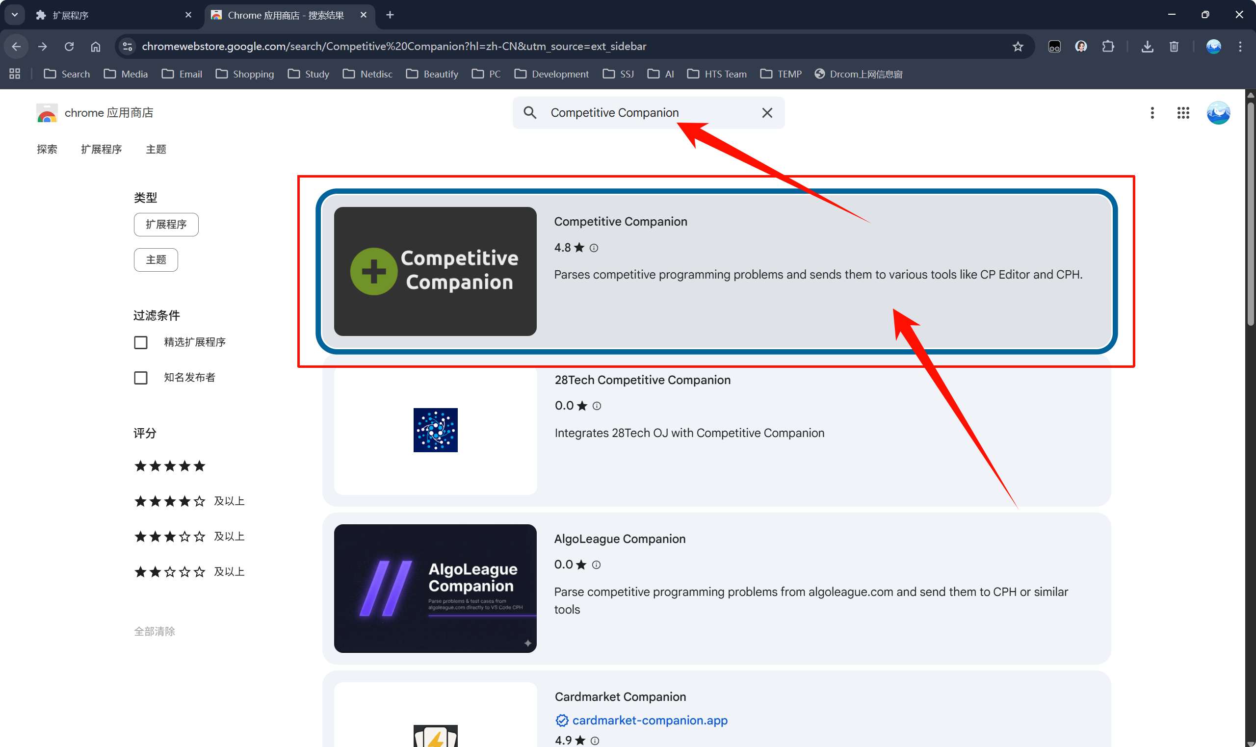Image resolution: width=1256 pixels, height=747 pixels.
Task: Bookmark this page with the star icon
Action: click(x=1018, y=46)
